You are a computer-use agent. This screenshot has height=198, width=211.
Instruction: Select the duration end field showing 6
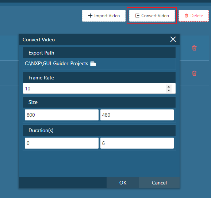coord(137,143)
